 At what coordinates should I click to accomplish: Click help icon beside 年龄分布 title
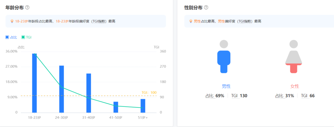[x=27, y=7]
